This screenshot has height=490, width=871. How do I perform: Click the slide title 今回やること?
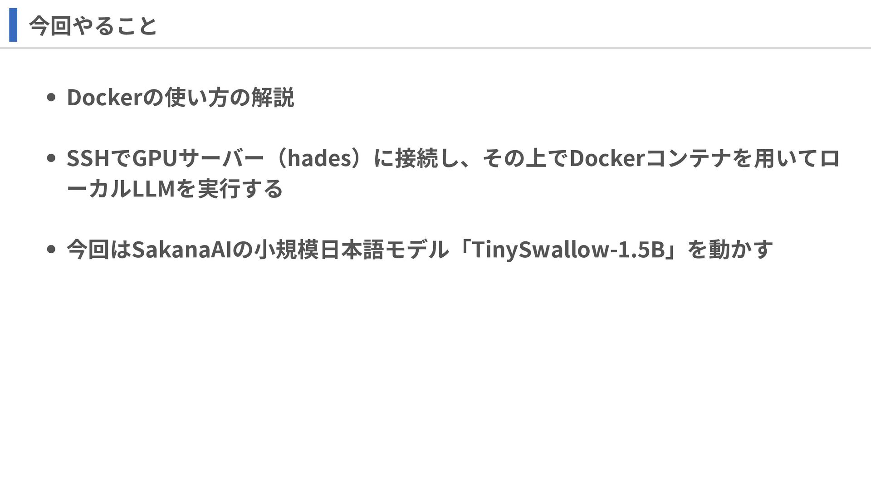(x=93, y=25)
